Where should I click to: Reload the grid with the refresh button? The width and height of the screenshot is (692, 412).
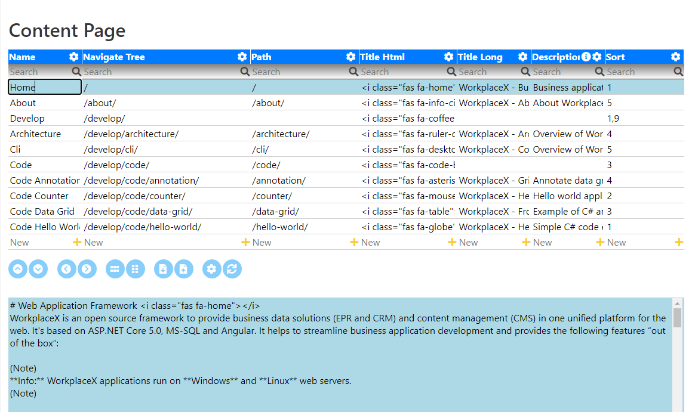pyautogui.click(x=232, y=269)
